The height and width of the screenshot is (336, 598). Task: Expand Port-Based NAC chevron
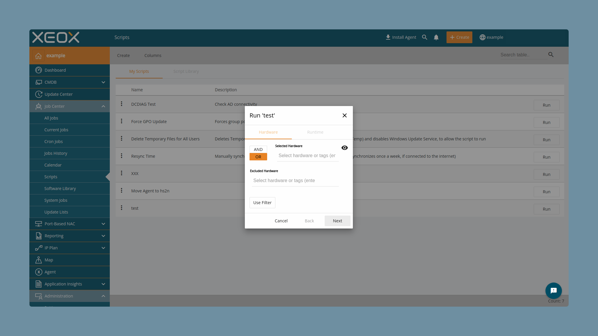point(103,224)
